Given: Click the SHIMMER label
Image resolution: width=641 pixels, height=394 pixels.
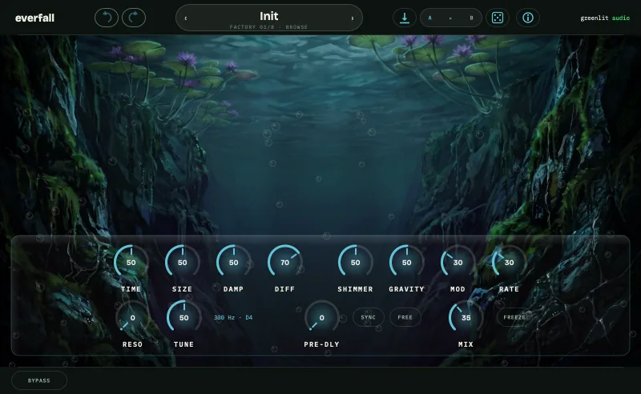Looking at the screenshot, I should coord(355,289).
